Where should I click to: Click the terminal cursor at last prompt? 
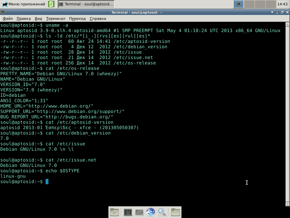click(47, 181)
